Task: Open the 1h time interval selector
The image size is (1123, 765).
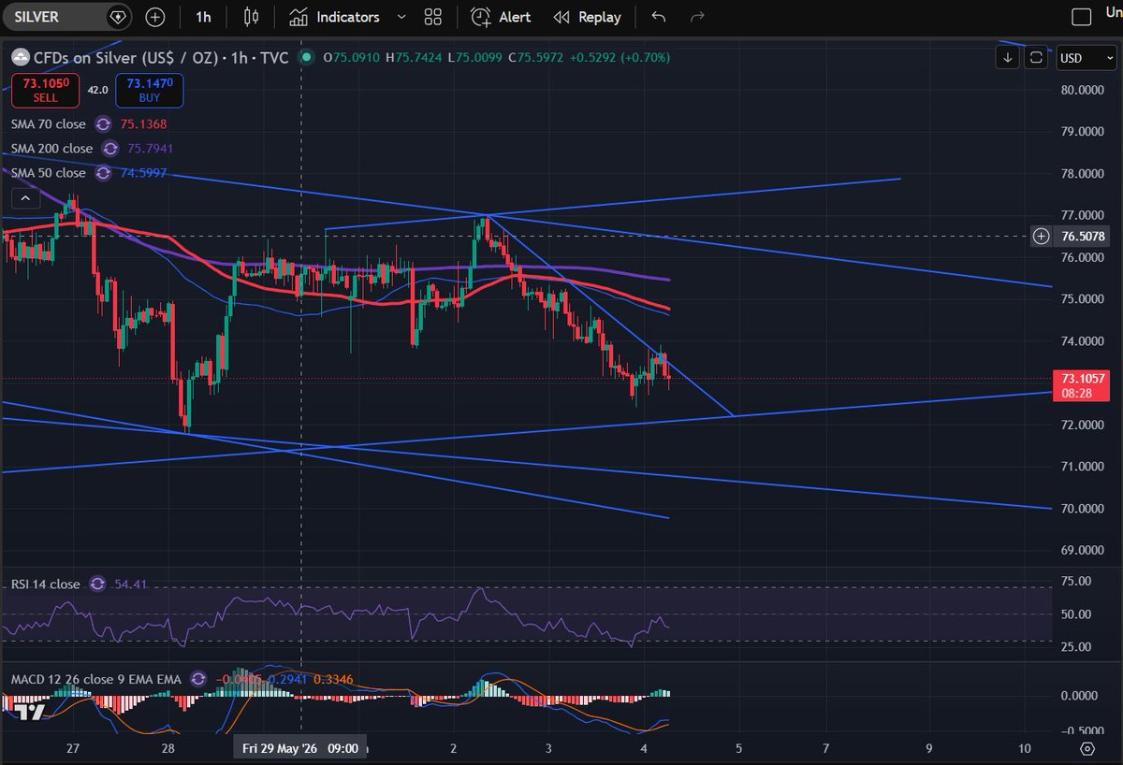Action: tap(203, 17)
